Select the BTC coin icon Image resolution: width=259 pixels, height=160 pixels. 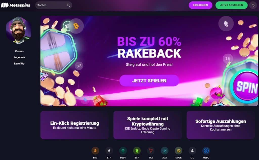[95, 151]
